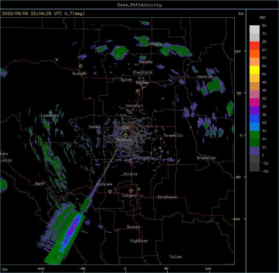Click the 50 tick label on the horizontal axis
Image resolution: width=279 pixels, height=273 pixels.
(166, 268)
